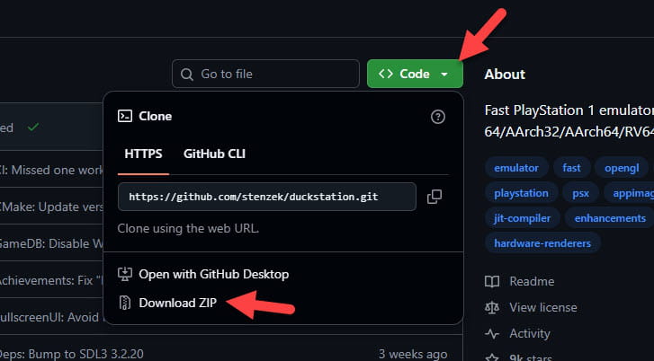Click the license scale icon
The width and height of the screenshot is (654, 361).
pos(492,308)
